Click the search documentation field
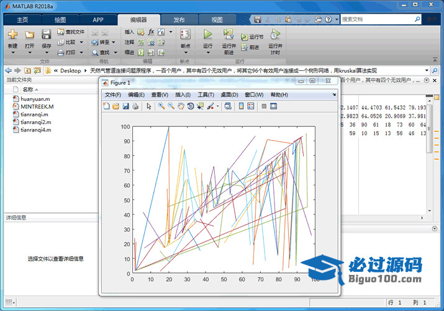The image size is (444, 311). [x=377, y=19]
